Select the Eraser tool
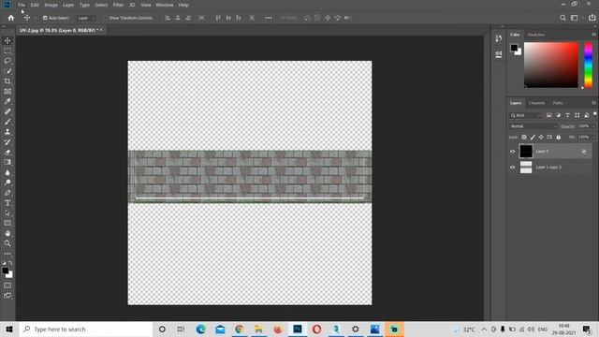Screen dimensions: 599x337 coord(7,152)
